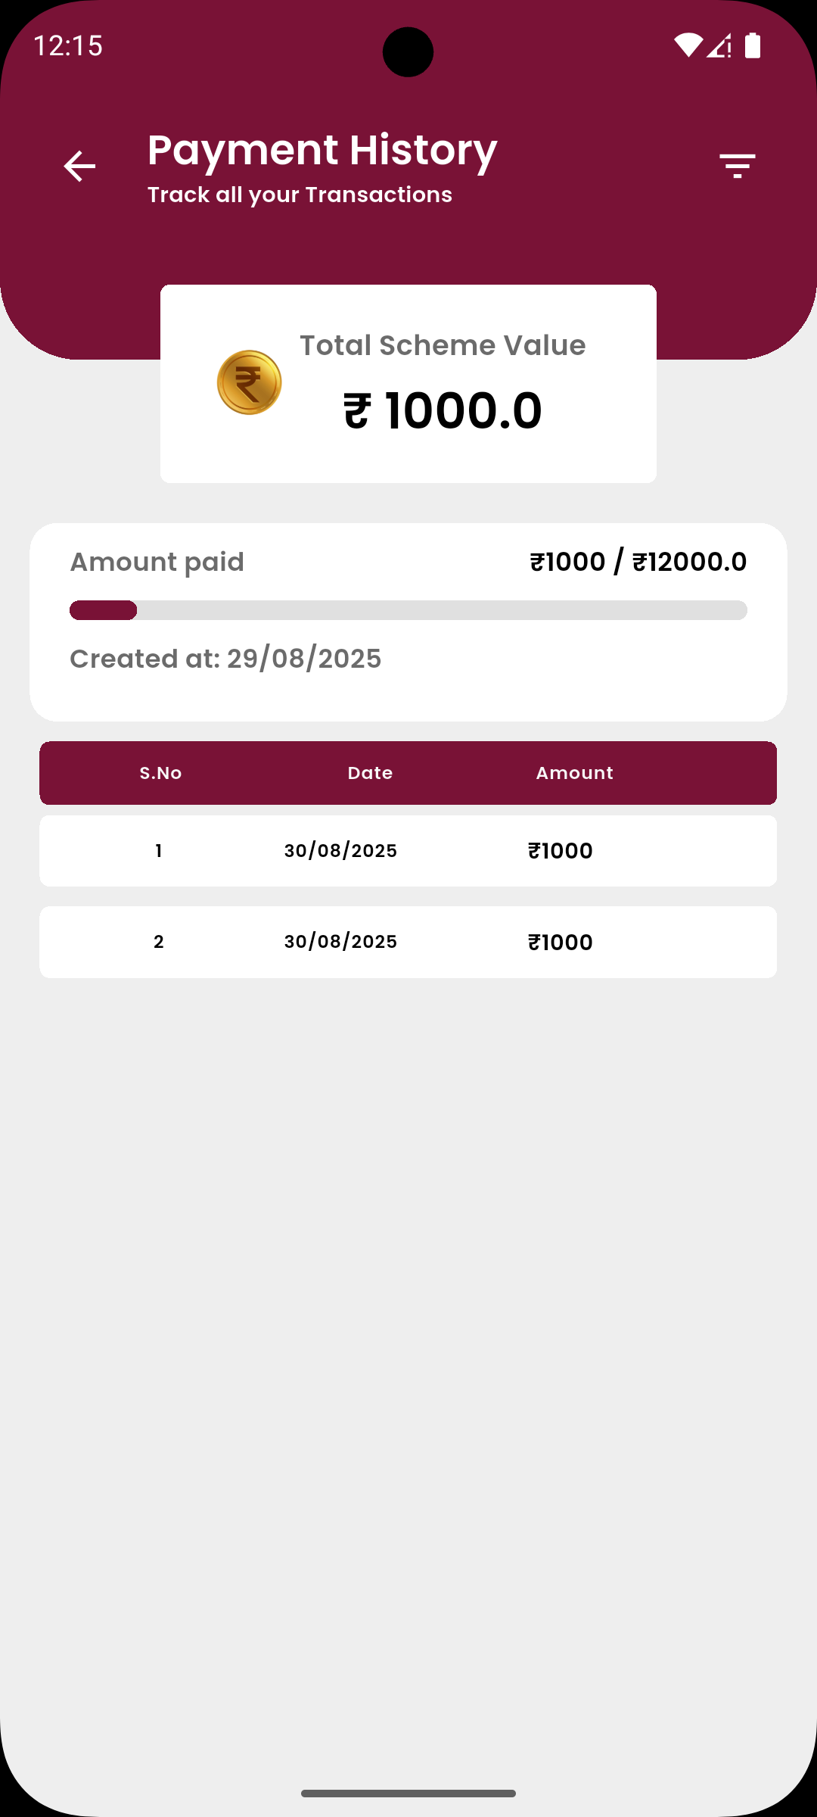Click the Track all your Transactions subtitle

(300, 195)
